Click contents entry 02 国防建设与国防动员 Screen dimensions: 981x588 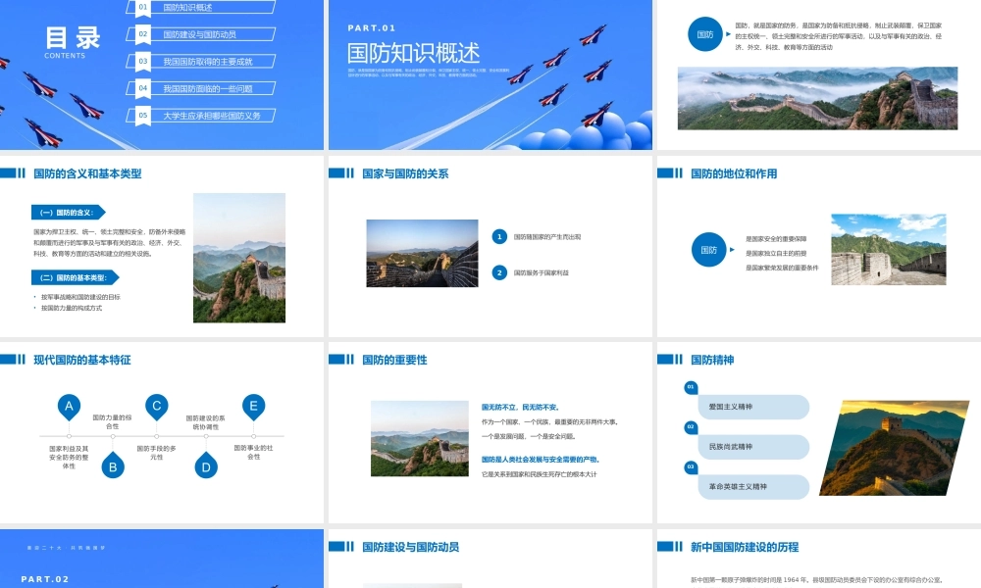click(x=201, y=34)
